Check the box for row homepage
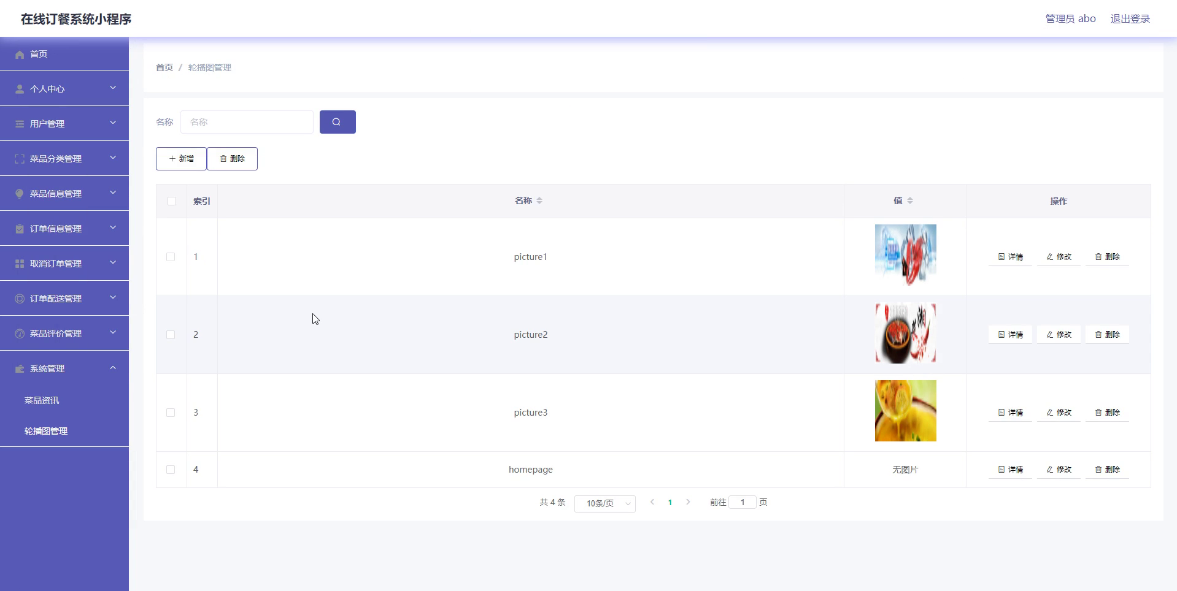 point(171,470)
